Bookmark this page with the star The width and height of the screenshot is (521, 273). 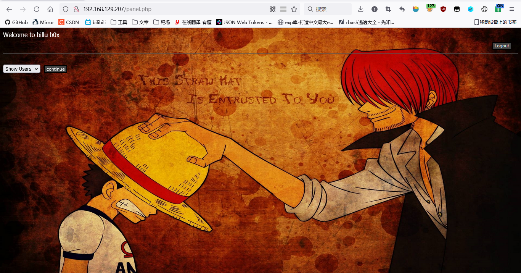(x=294, y=9)
